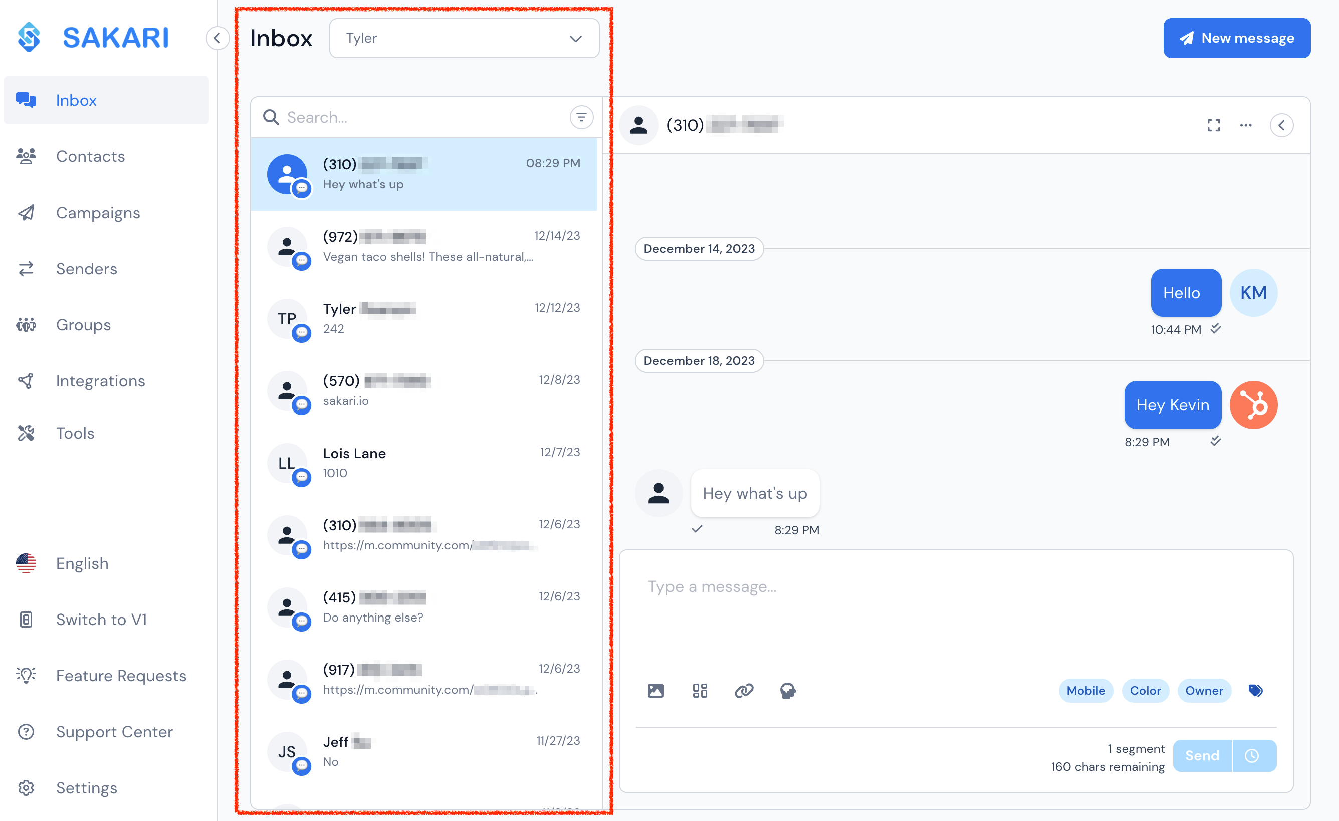The width and height of the screenshot is (1339, 821).
Task: Collapse the conversation details panel
Action: point(1281,125)
